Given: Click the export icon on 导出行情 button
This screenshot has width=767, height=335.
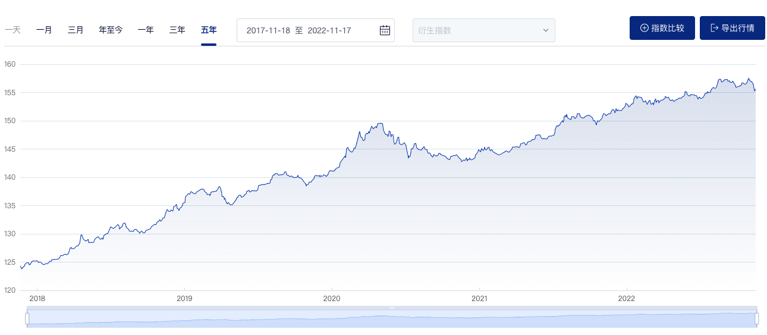Looking at the screenshot, I should pyautogui.click(x=714, y=28).
